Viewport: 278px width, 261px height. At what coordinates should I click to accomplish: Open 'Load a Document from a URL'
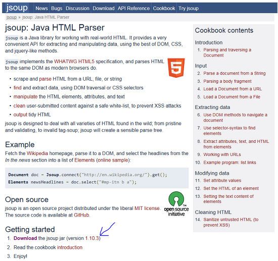(233, 89)
